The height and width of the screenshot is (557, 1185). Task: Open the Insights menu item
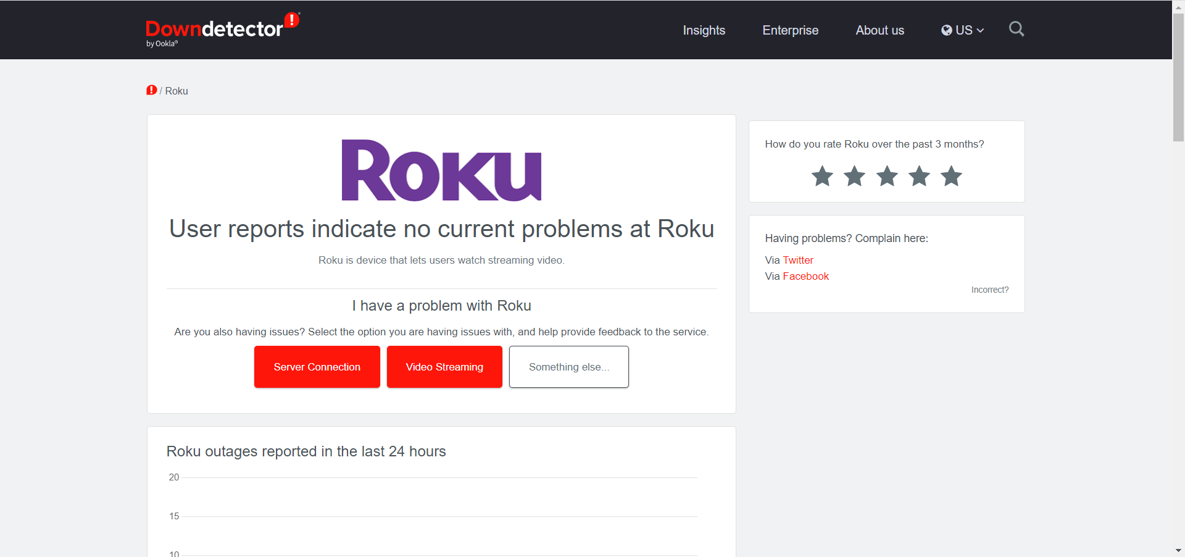coord(704,30)
